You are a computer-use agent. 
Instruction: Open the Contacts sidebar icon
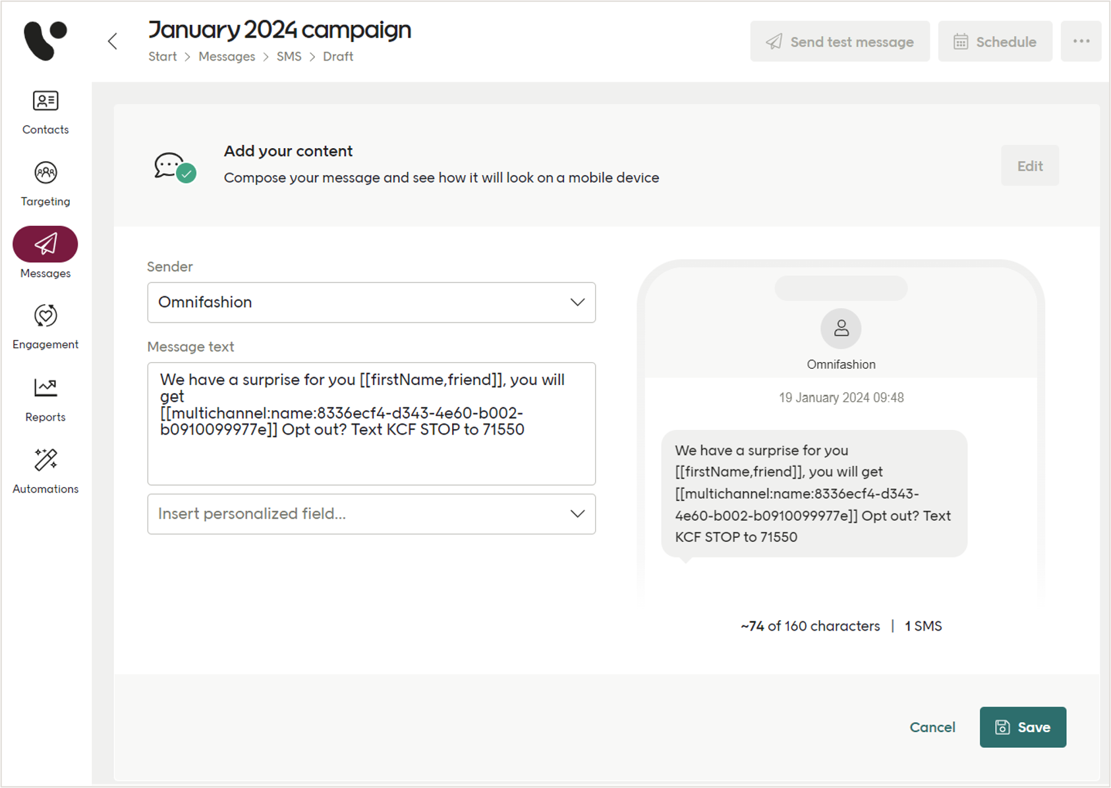(x=45, y=101)
